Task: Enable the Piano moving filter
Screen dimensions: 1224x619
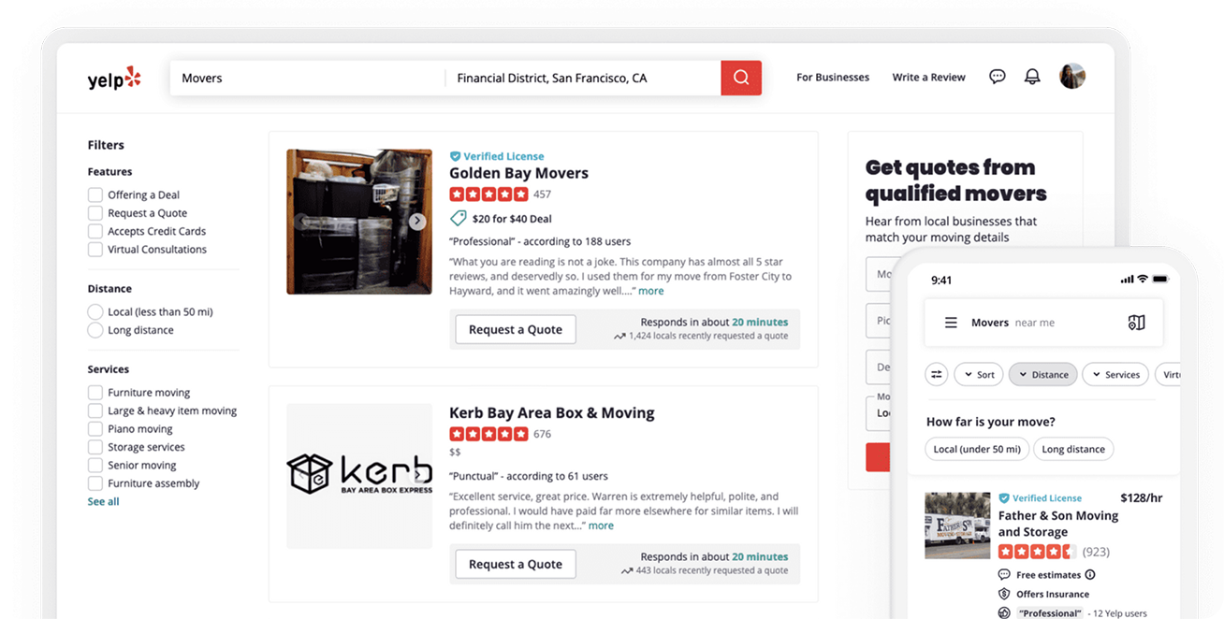Action: pyautogui.click(x=95, y=429)
